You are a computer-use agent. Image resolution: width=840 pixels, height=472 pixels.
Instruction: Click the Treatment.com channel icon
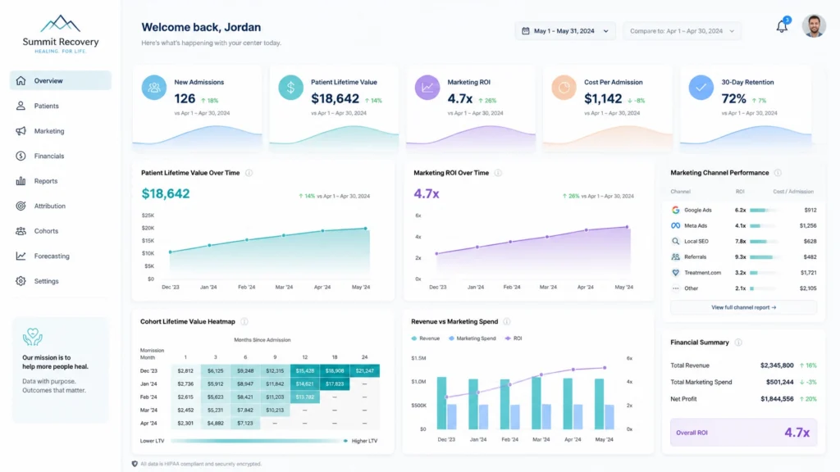point(676,272)
